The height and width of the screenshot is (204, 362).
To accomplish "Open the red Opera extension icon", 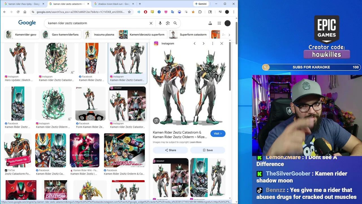I will (x=145, y=12).
